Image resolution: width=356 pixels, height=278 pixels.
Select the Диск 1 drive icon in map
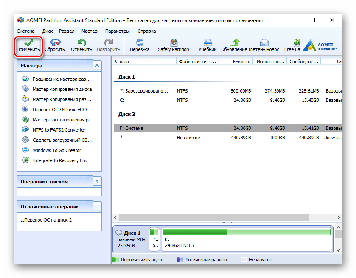pyautogui.click(x=119, y=233)
